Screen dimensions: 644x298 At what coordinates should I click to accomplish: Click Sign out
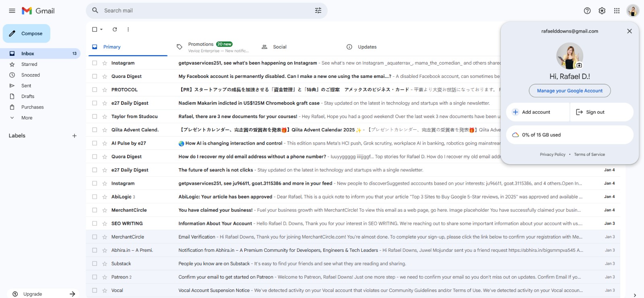tap(602, 112)
